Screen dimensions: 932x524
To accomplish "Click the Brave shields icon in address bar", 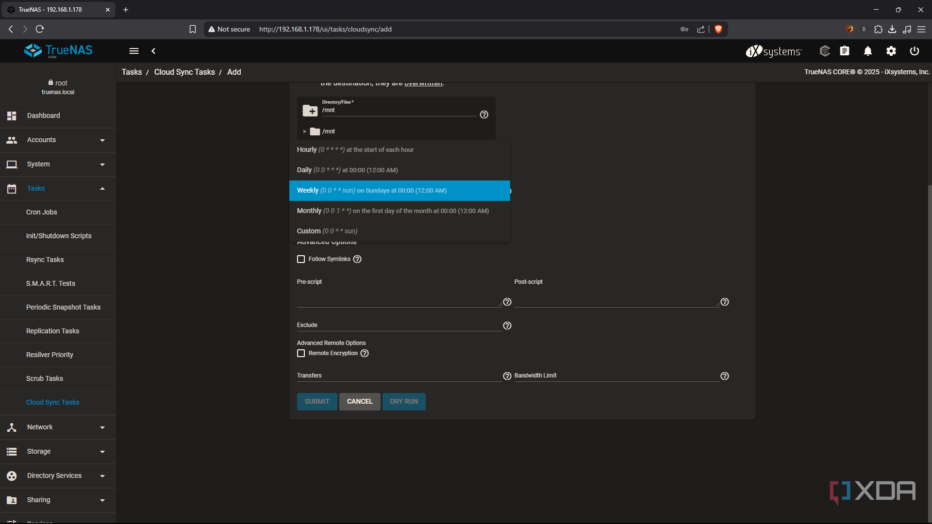I will pyautogui.click(x=718, y=29).
